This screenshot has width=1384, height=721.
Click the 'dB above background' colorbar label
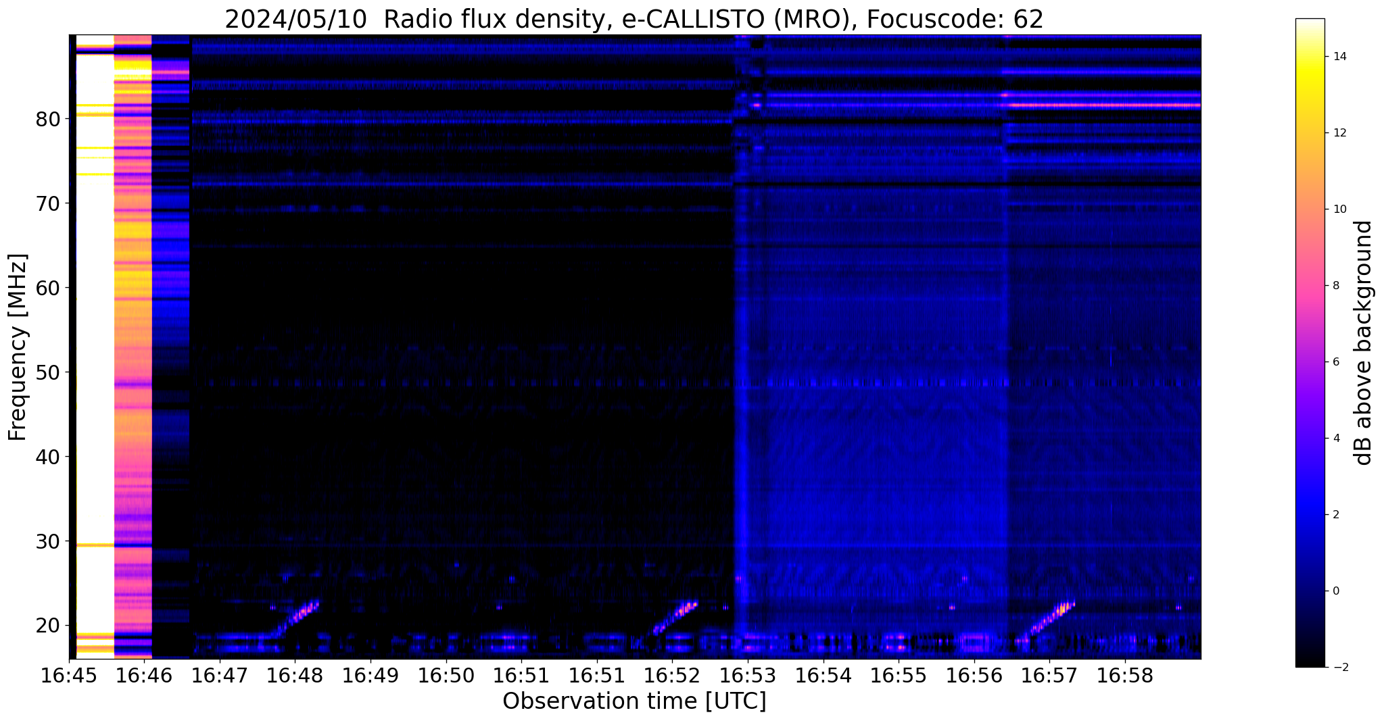1364,343
